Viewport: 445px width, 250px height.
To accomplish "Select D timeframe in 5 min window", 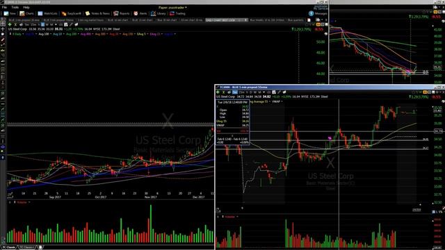I will tap(250, 92).
